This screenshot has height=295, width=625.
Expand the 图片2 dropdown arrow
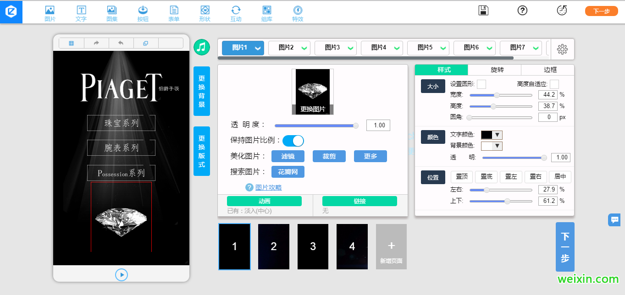pyautogui.click(x=305, y=48)
